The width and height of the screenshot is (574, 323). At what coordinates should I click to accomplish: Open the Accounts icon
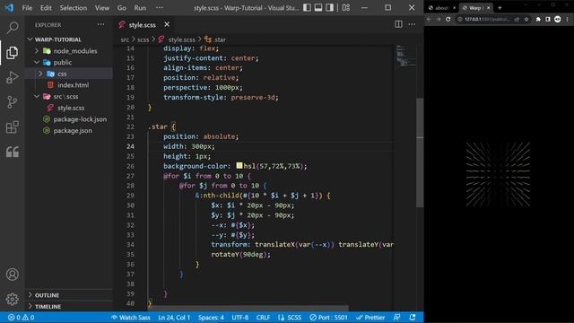(12, 275)
